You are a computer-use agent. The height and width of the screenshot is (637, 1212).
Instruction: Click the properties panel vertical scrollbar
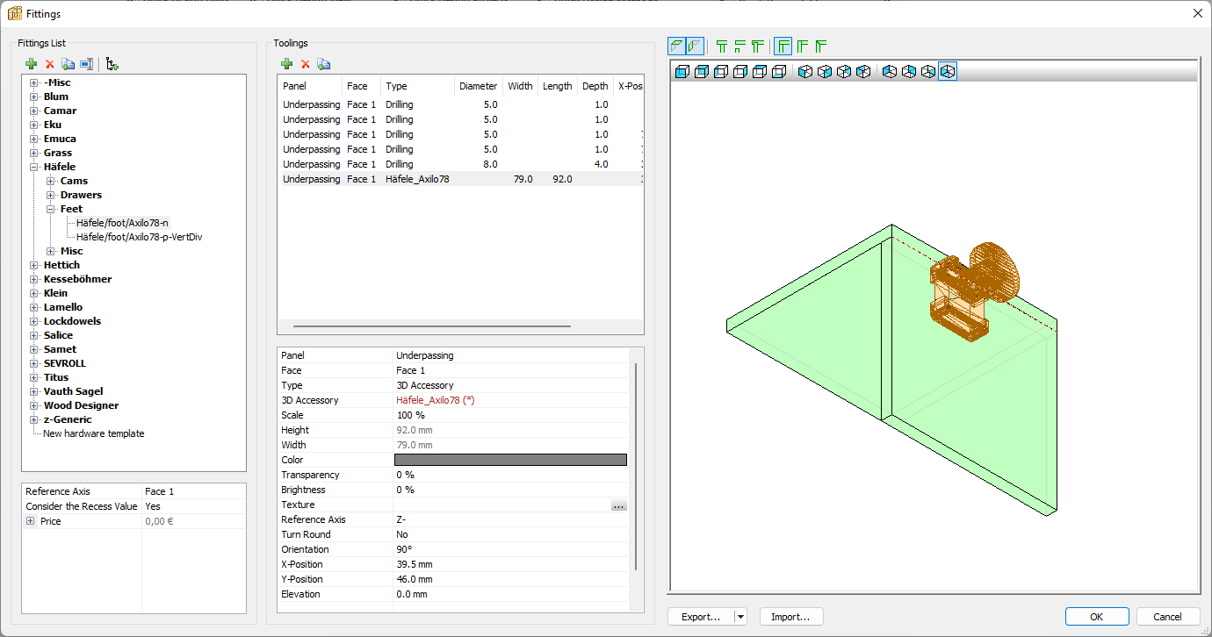[x=636, y=467]
